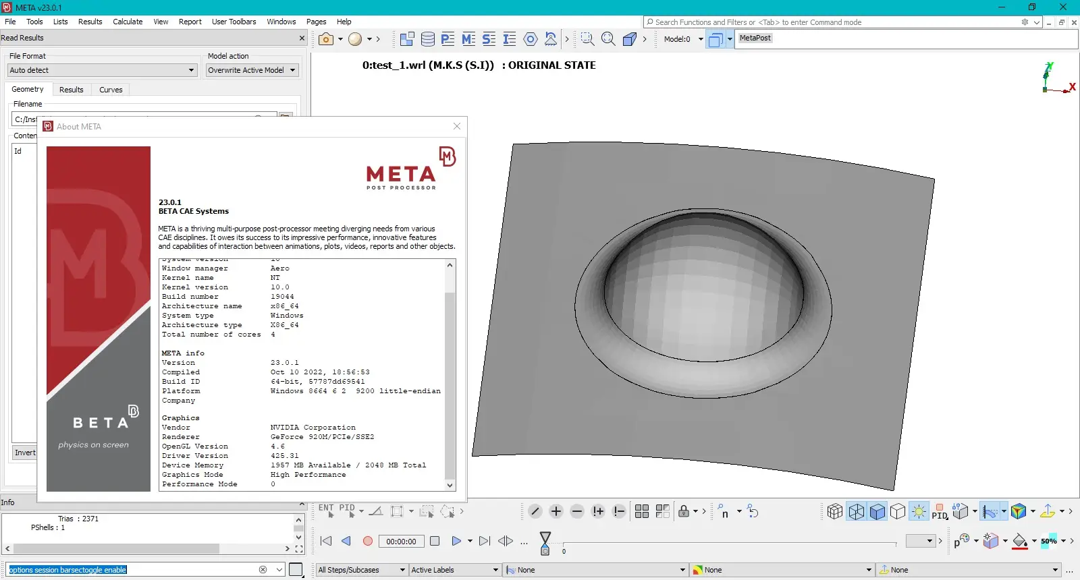
Task: Expand the File Format Auto detect dropdown
Action: pyautogui.click(x=191, y=70)
